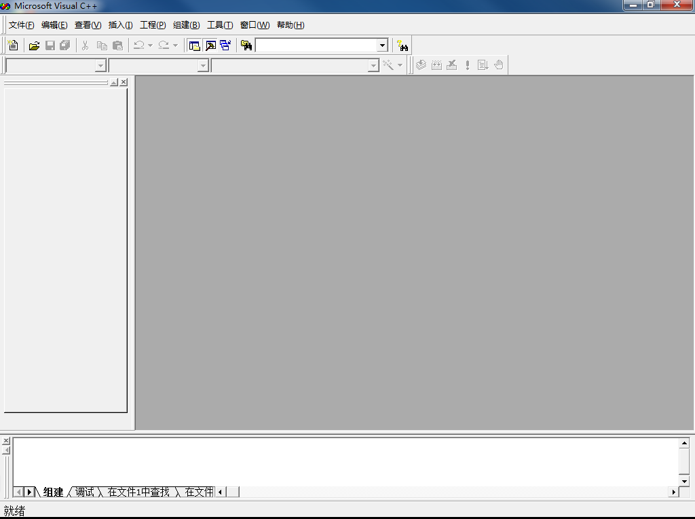Expand the Find text combo box dropdown
Screen dimensions: 695x519
(382, 46)
